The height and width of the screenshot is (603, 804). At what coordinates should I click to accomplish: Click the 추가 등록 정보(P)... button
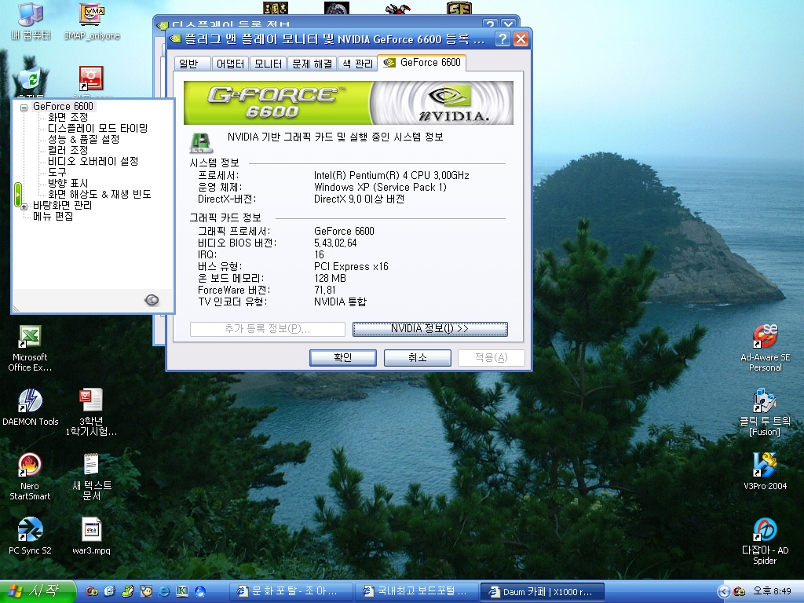pos(267,329)
